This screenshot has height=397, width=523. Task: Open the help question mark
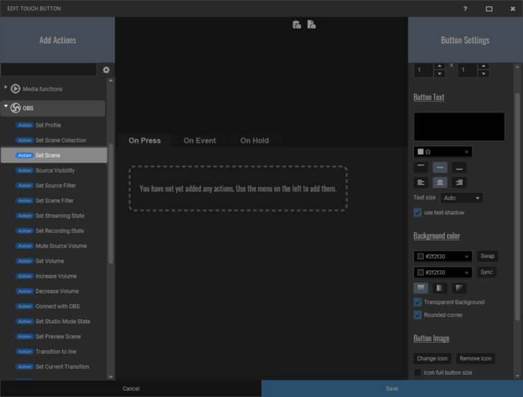pyautogui.click(x=465, y=9)
